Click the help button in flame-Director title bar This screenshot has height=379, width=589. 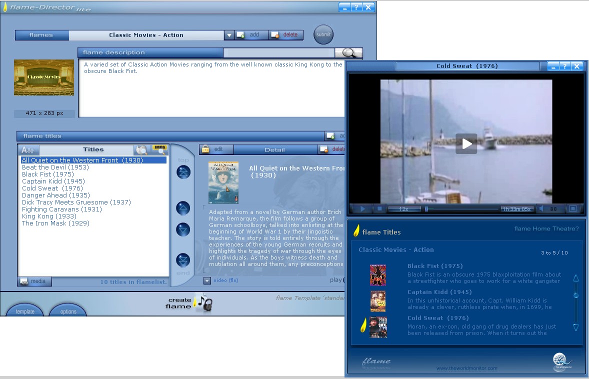(356, 7)
